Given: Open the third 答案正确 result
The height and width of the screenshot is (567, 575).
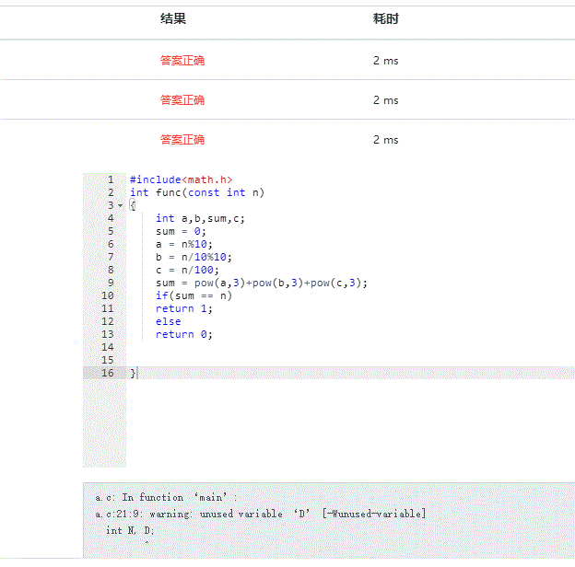Looking at the screenshot, I should [x=182, y=140].
